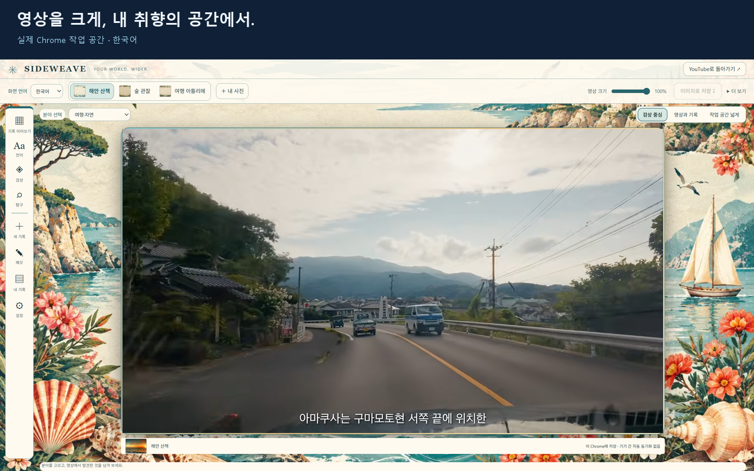
Task: Click the + 내 사진 button
Action: [x=232, y=91]
